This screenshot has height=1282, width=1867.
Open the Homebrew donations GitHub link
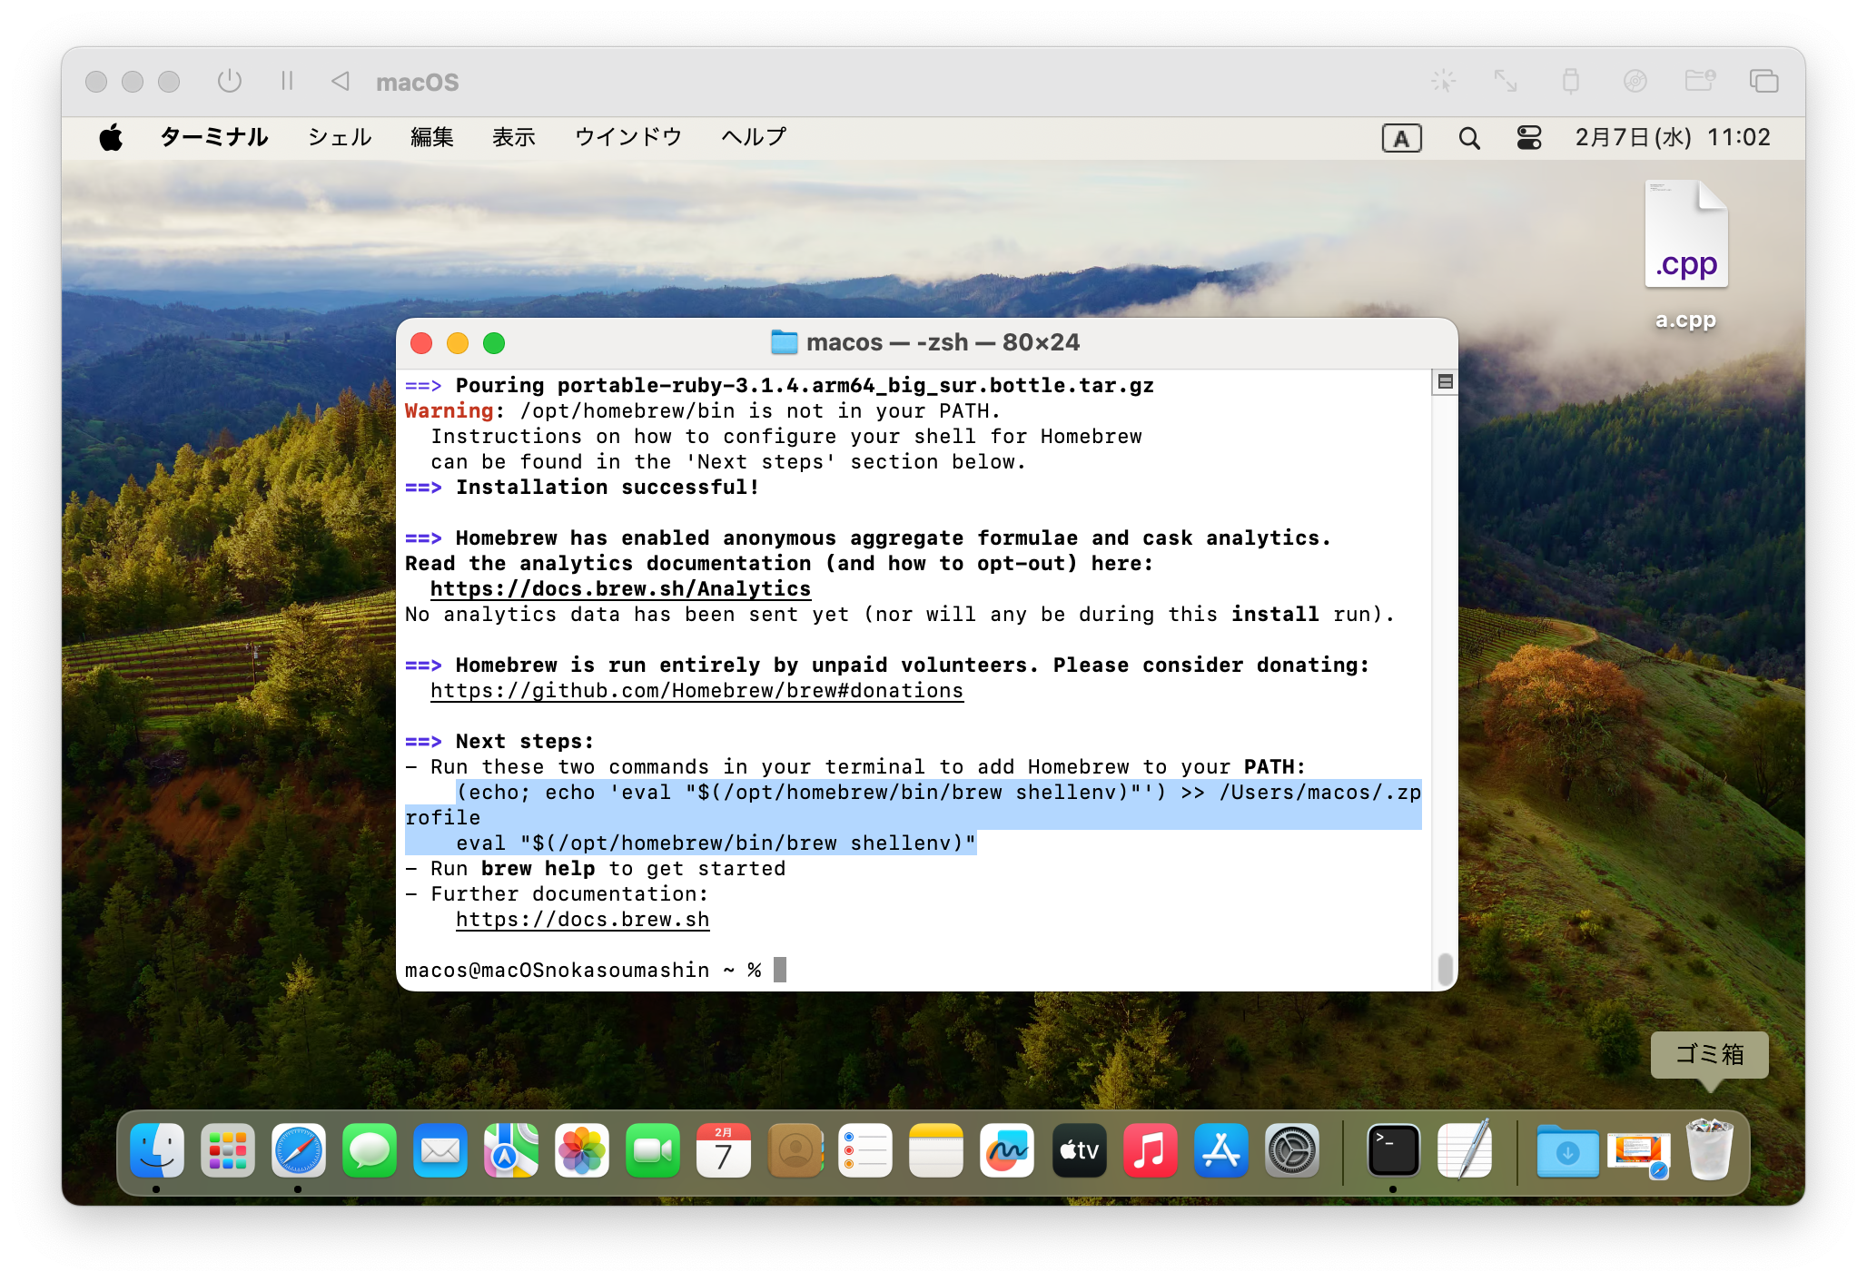coord(696,691)
